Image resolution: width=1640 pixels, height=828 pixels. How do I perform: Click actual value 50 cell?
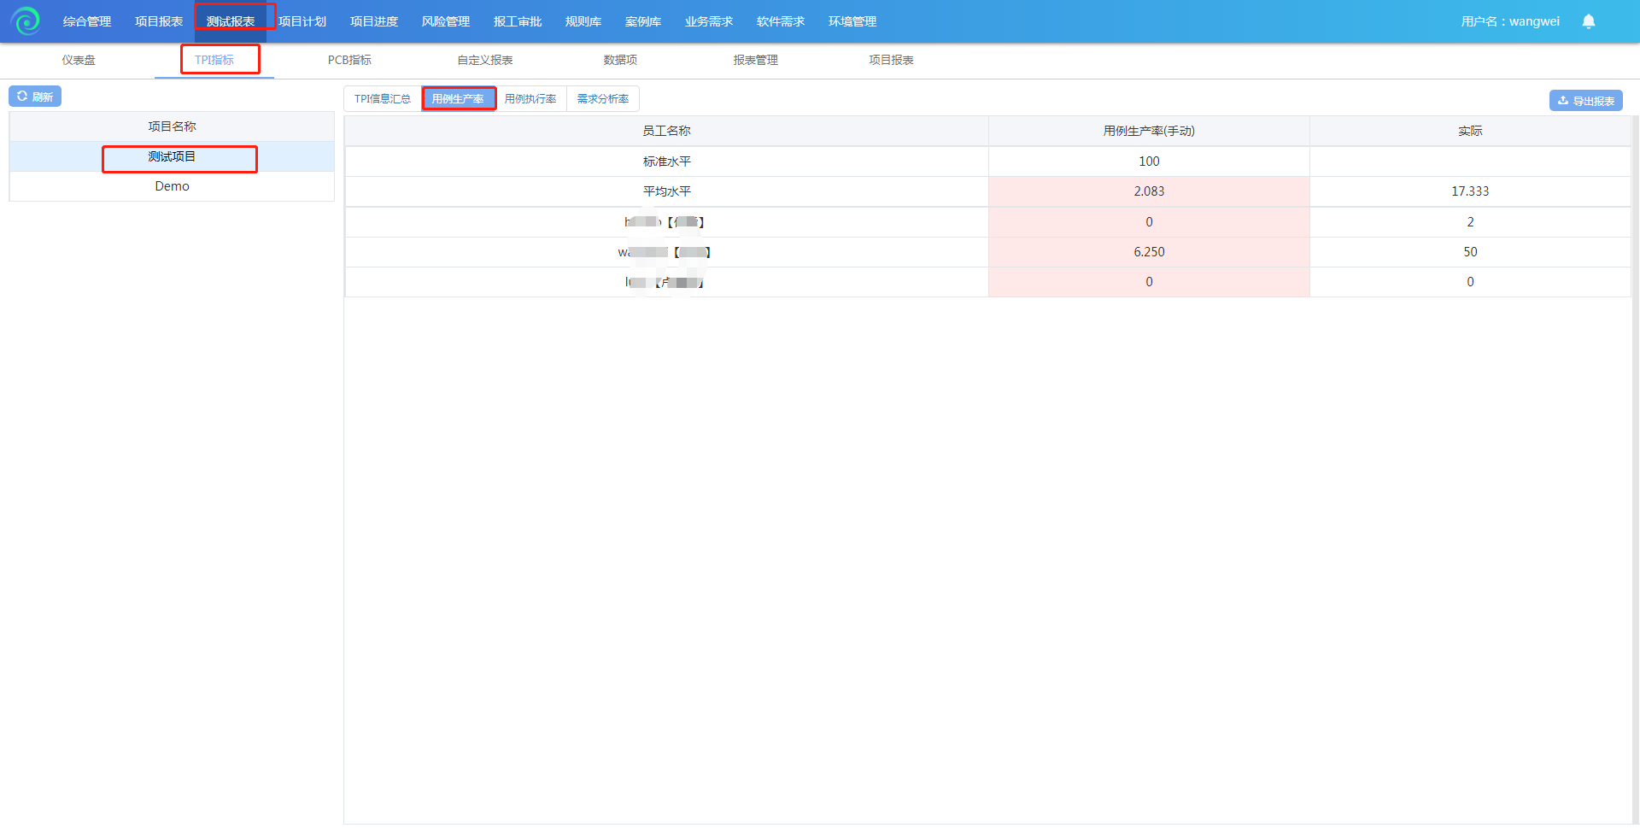(x=1470, y=252)
